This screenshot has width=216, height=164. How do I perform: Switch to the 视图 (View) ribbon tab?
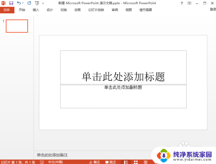[129, 10]
